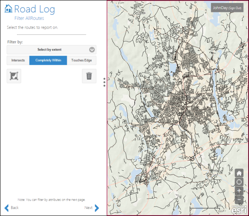
Task: Go to previous page via Back text
Action: (15, 208)
